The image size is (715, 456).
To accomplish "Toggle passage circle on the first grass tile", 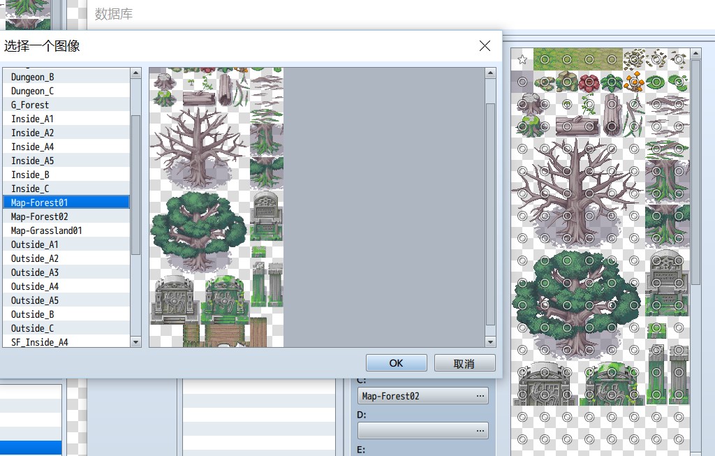I will (x=545, y=59).
